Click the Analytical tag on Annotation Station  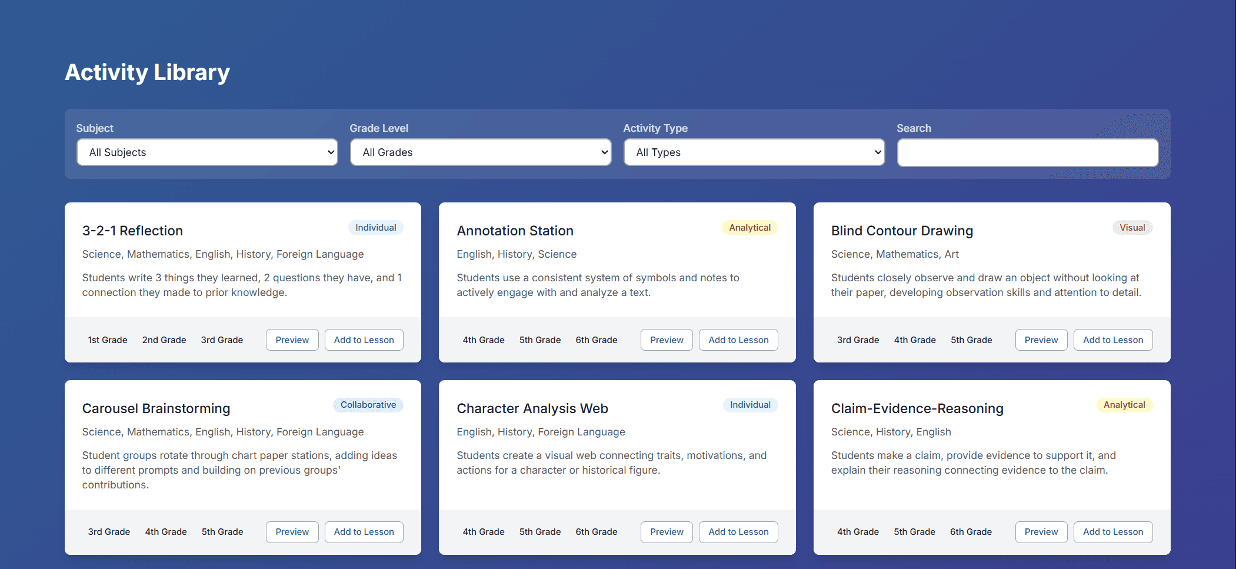pos(749,228)
